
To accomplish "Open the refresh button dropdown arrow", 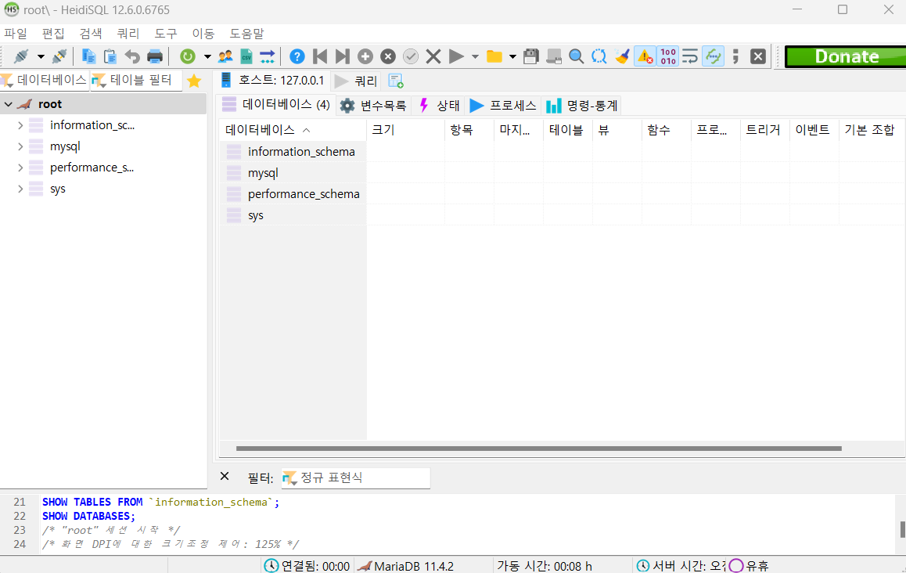I will pyautogui.click(x=207, y=56).
